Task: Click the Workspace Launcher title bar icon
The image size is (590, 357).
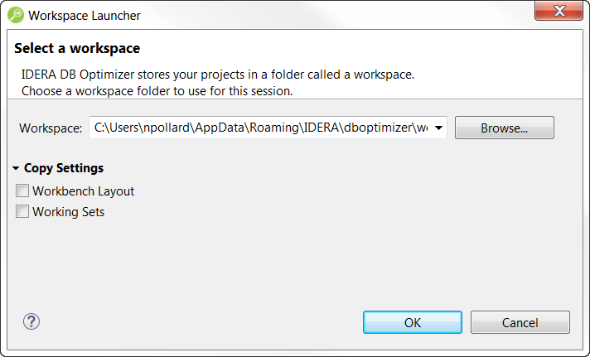Action: (x=15, y=15)
